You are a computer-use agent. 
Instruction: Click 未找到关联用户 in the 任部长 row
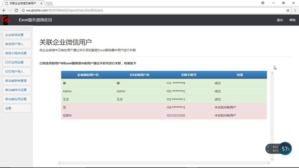pyautogui.click(x=225, y=116)
